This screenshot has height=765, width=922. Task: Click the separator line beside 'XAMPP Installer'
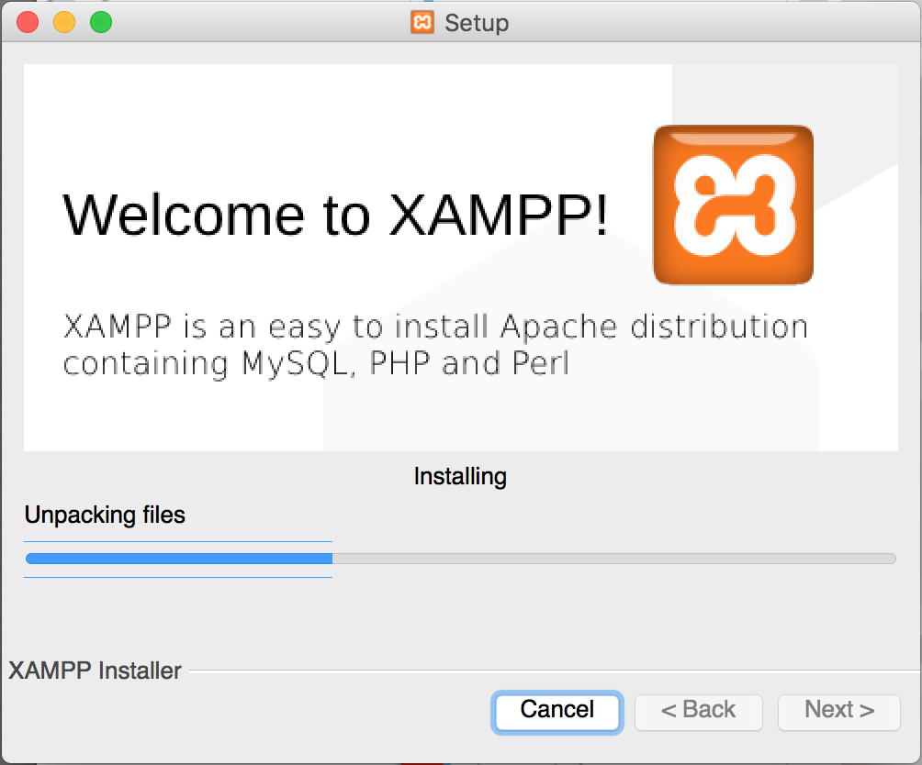pos(551,671)
